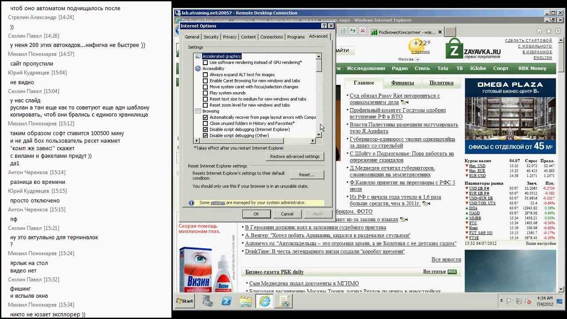Open Радио in RBC navigation bar
This screenshot has width=567, height=319.
[x=400, y=68]
